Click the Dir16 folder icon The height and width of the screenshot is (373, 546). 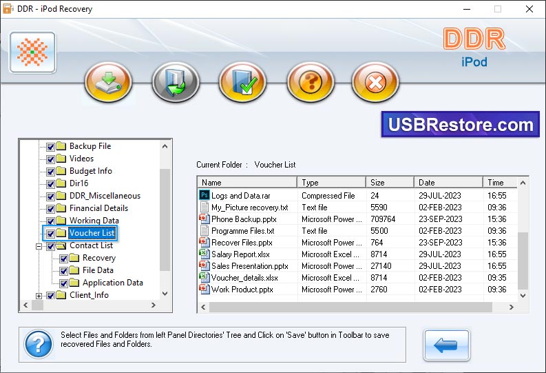tap(61, 183)
